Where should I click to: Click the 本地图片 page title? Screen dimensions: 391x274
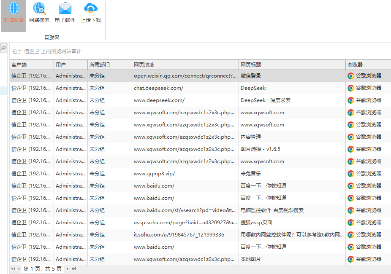251,259
